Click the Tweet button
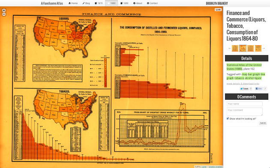 pos(244,89)
